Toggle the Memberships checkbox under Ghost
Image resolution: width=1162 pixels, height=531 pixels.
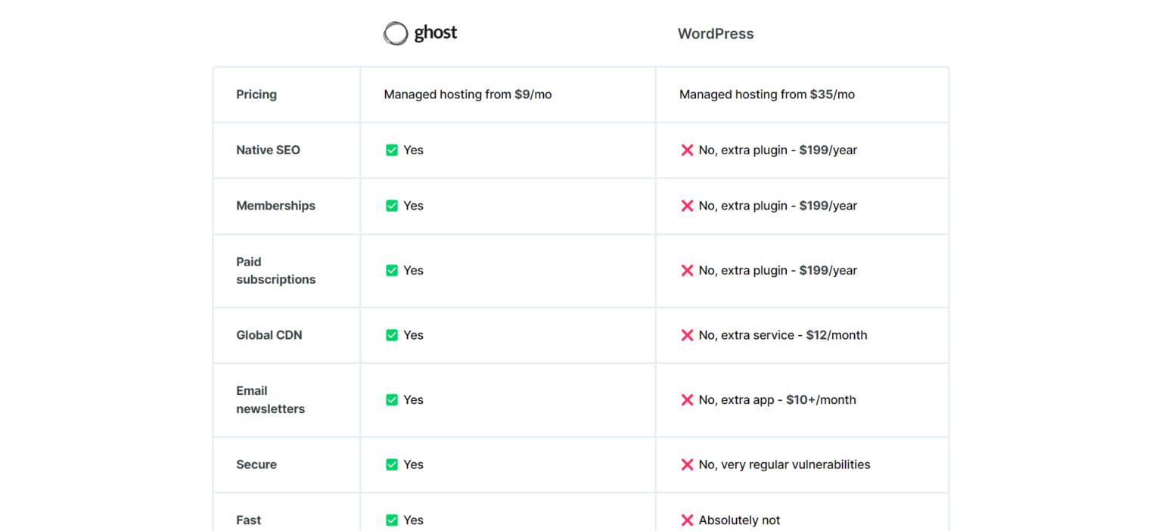(x=392, y=206)
